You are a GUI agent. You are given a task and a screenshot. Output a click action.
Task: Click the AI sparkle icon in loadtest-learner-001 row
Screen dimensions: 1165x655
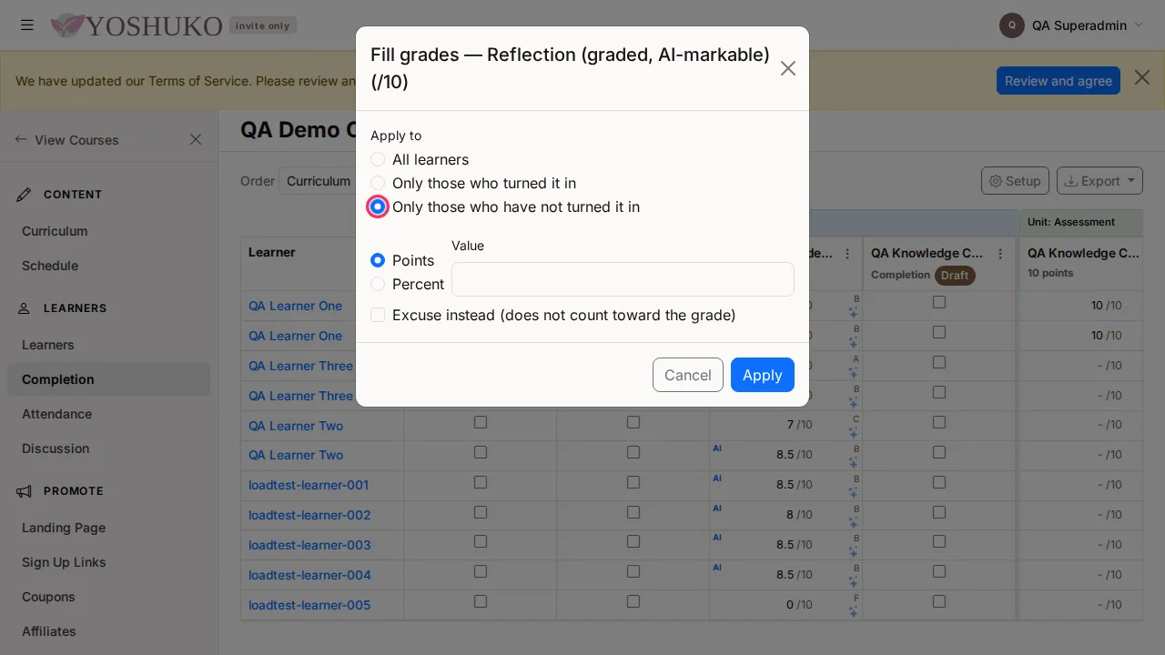(853, 492)
